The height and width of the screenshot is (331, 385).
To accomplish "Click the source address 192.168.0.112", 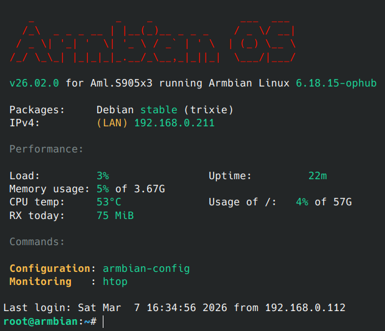I will click(x=305, y=308).
